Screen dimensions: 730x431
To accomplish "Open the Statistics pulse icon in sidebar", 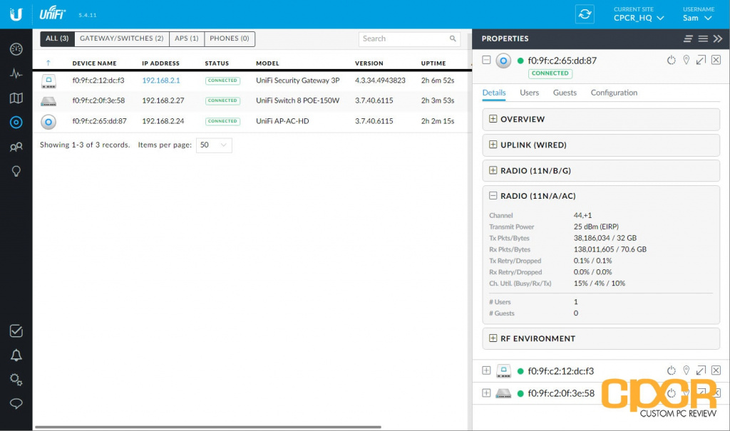I will [16, 73].
